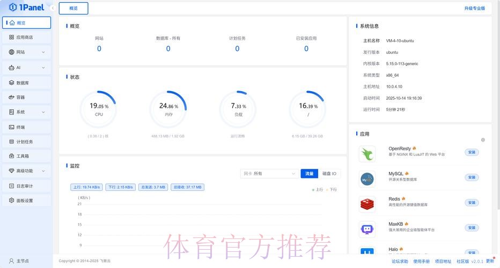Screen dimensions: 500x268
Task: Open app list settings gear icon
Action: (483, 140)
